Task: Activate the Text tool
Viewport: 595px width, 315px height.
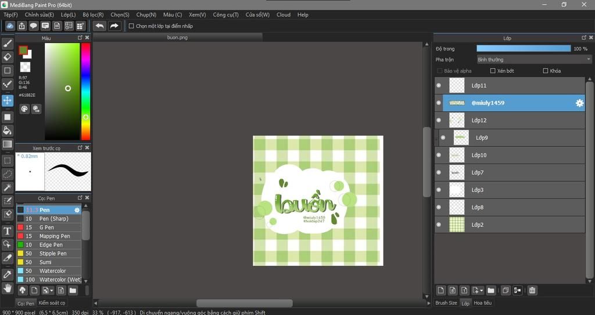Action: 8,231
